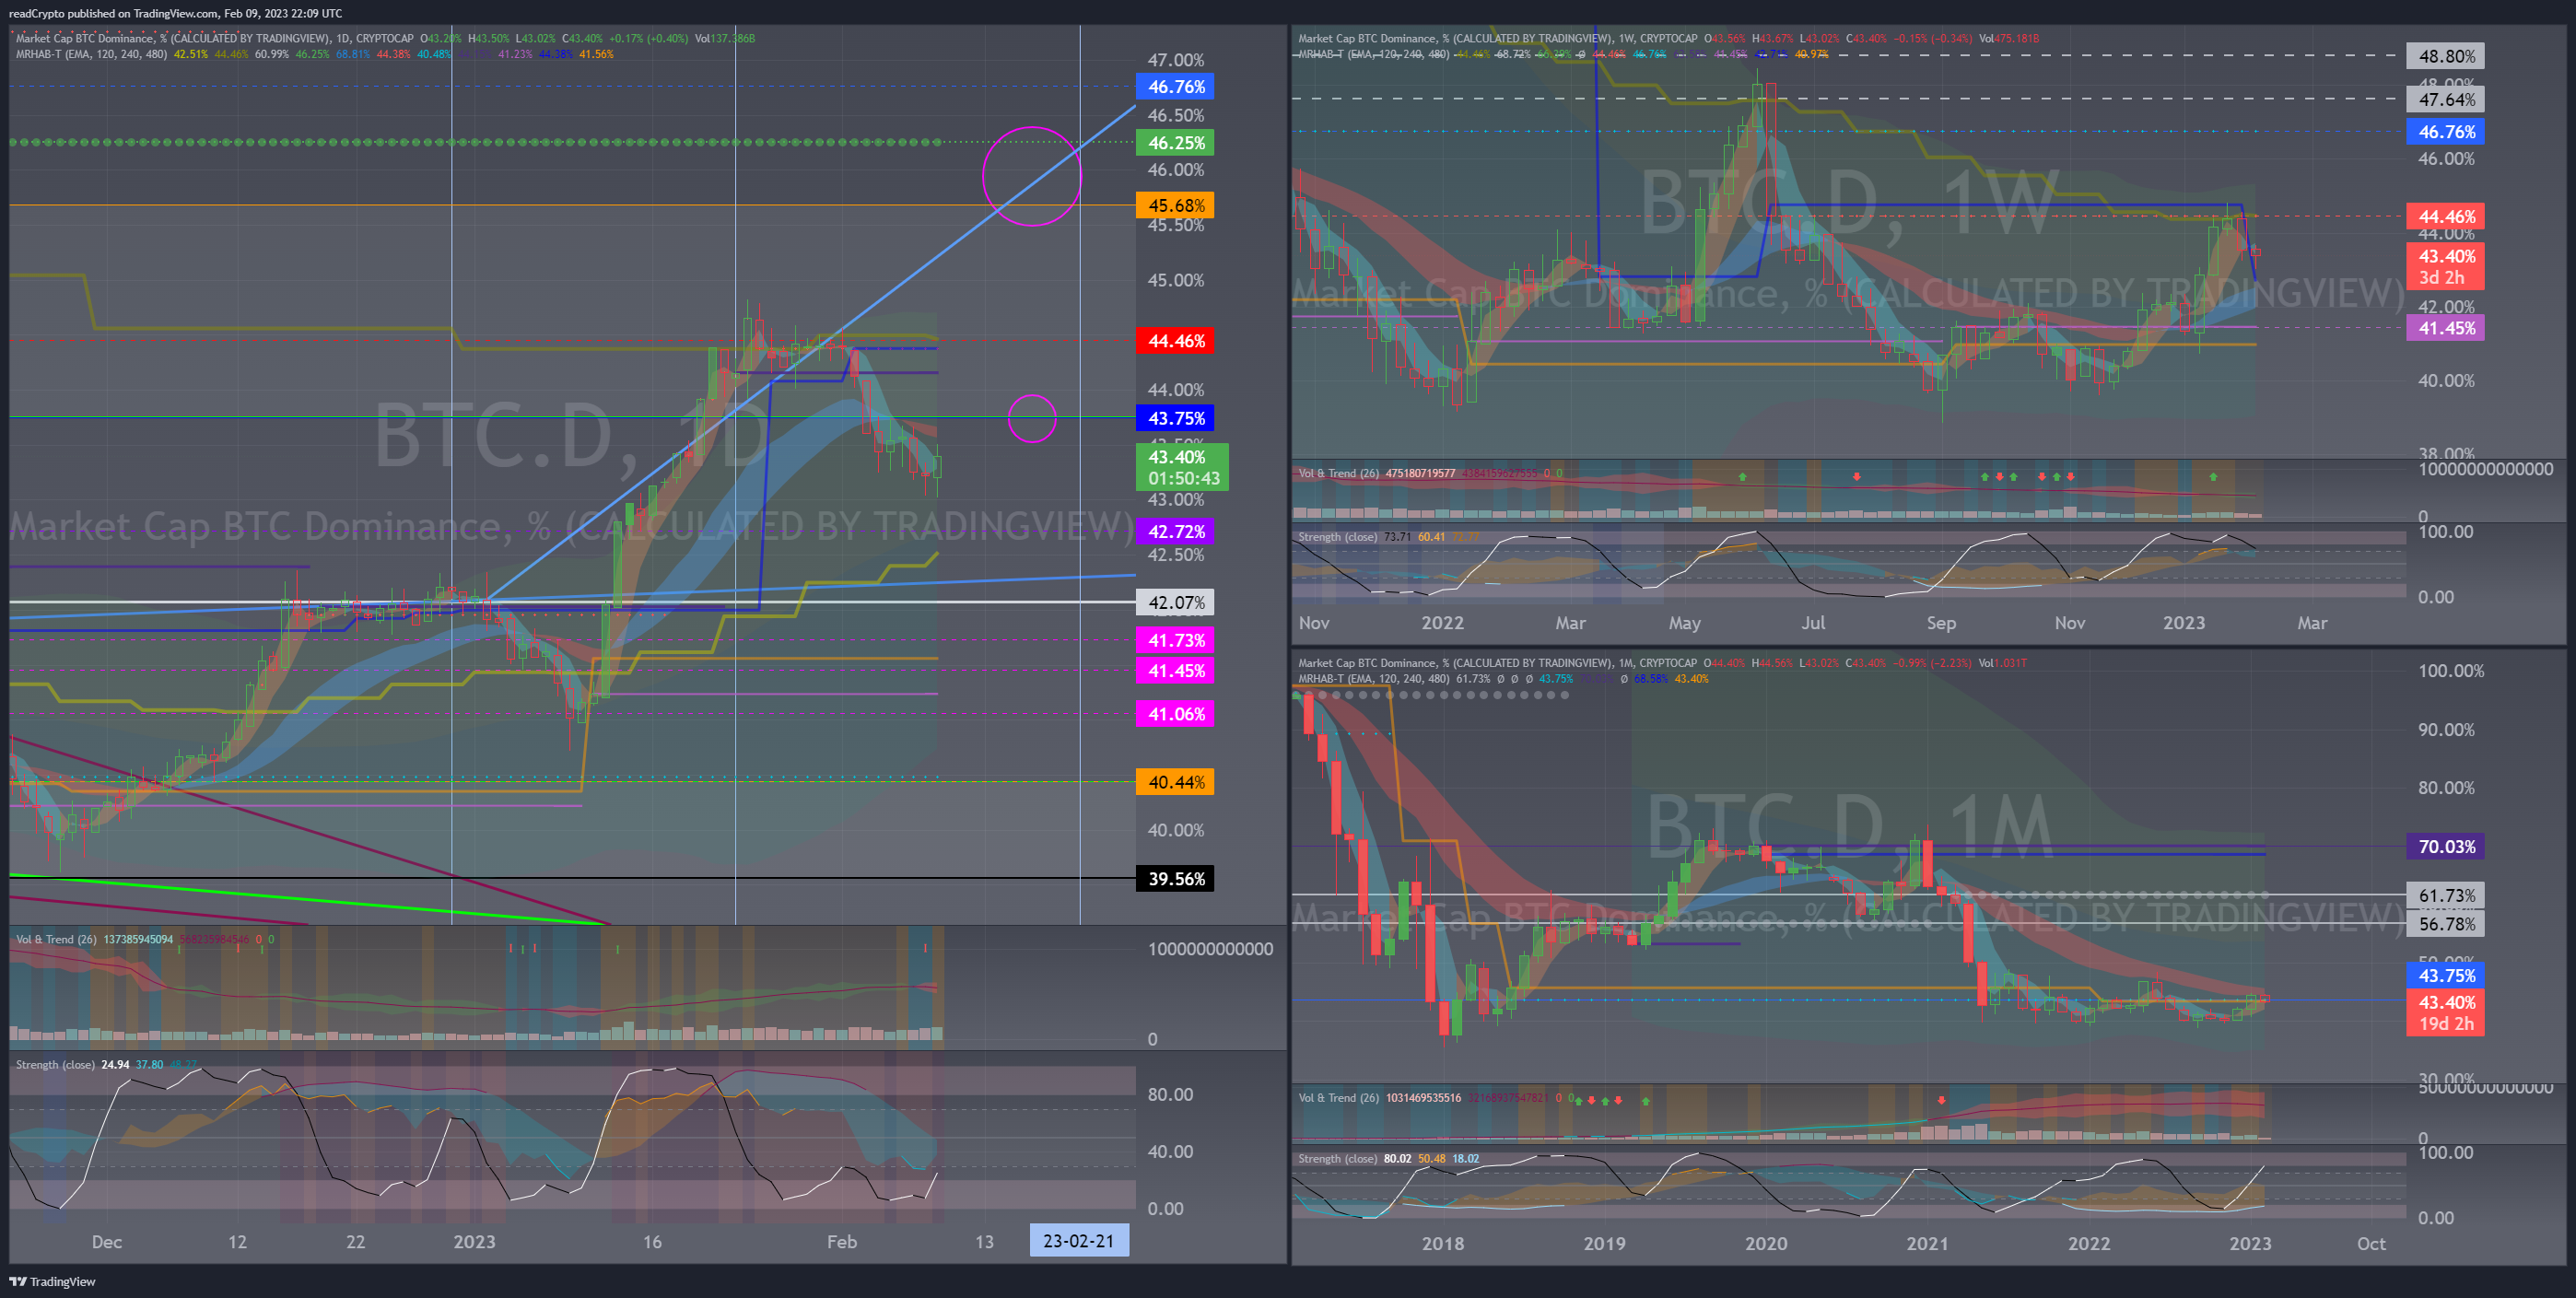Select Sep on the weekly time axis

pos(1941,623)
